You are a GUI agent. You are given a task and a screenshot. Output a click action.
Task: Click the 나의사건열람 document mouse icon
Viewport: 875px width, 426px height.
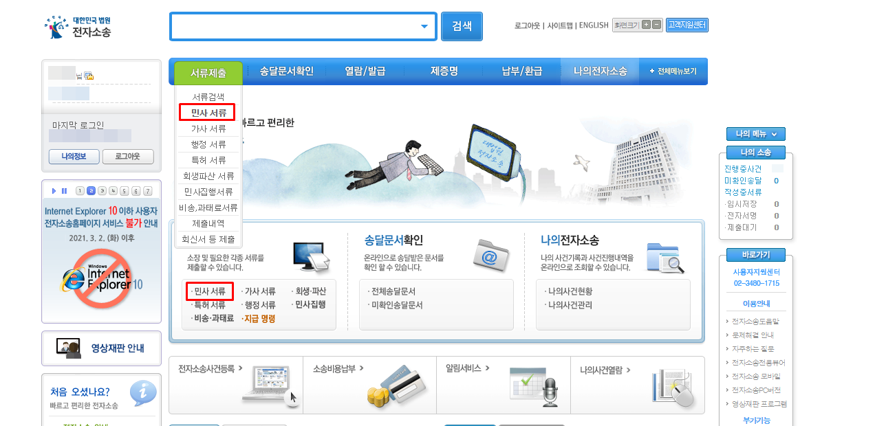(x=675, y=390)
